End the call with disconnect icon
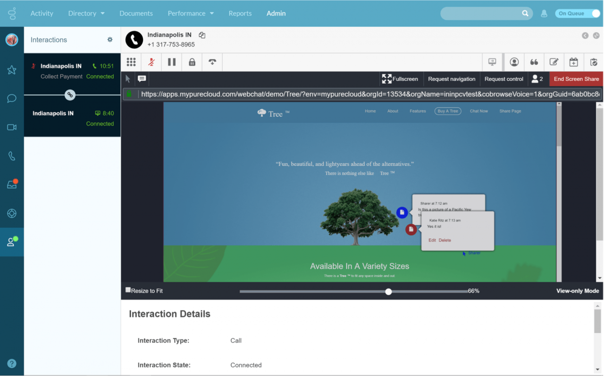Screen dimensions: 604x376 pos(212,62)
